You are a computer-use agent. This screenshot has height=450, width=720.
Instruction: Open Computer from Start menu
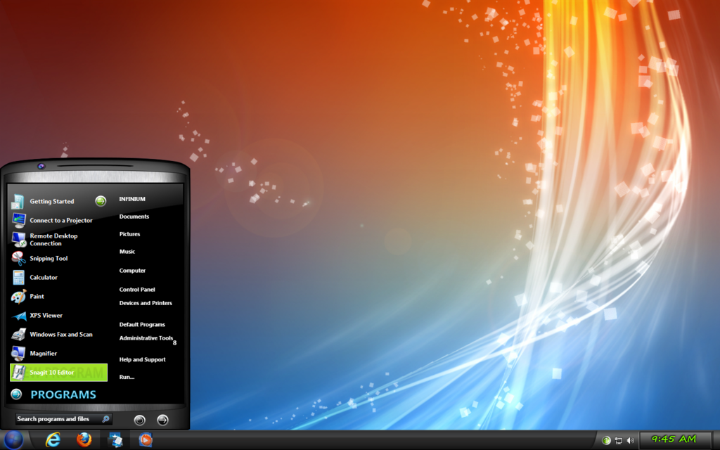tap(132, 271)
